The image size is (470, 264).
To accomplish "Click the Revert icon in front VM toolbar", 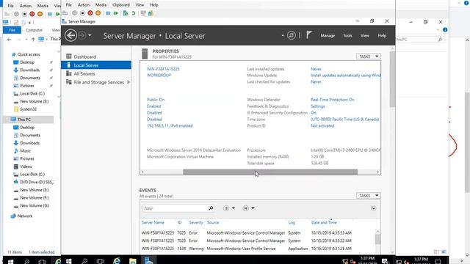I will (134, 13).
